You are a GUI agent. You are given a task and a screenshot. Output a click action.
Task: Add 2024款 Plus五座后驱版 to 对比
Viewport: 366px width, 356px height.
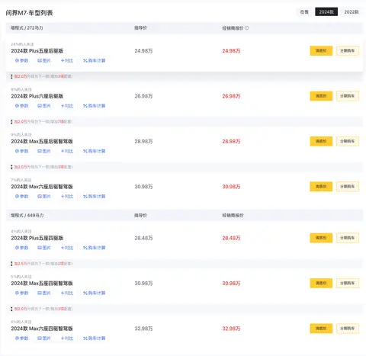click(67, 60)
